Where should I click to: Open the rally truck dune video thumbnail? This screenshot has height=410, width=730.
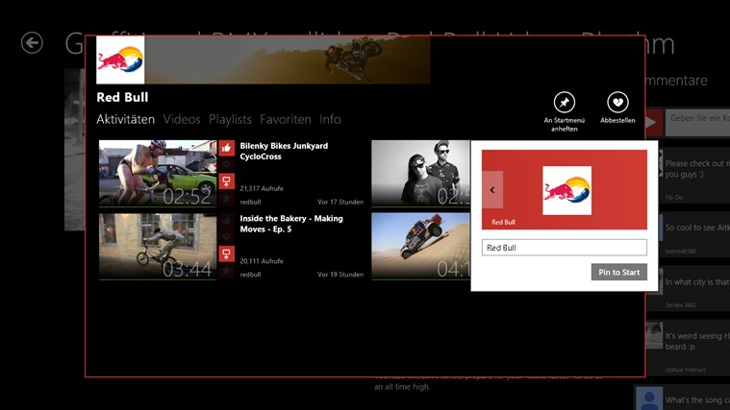point(421,246)
